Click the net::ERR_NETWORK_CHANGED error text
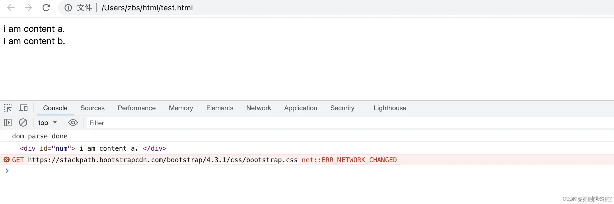The height and width of the screenshot is (204, 614). [349, 160]
